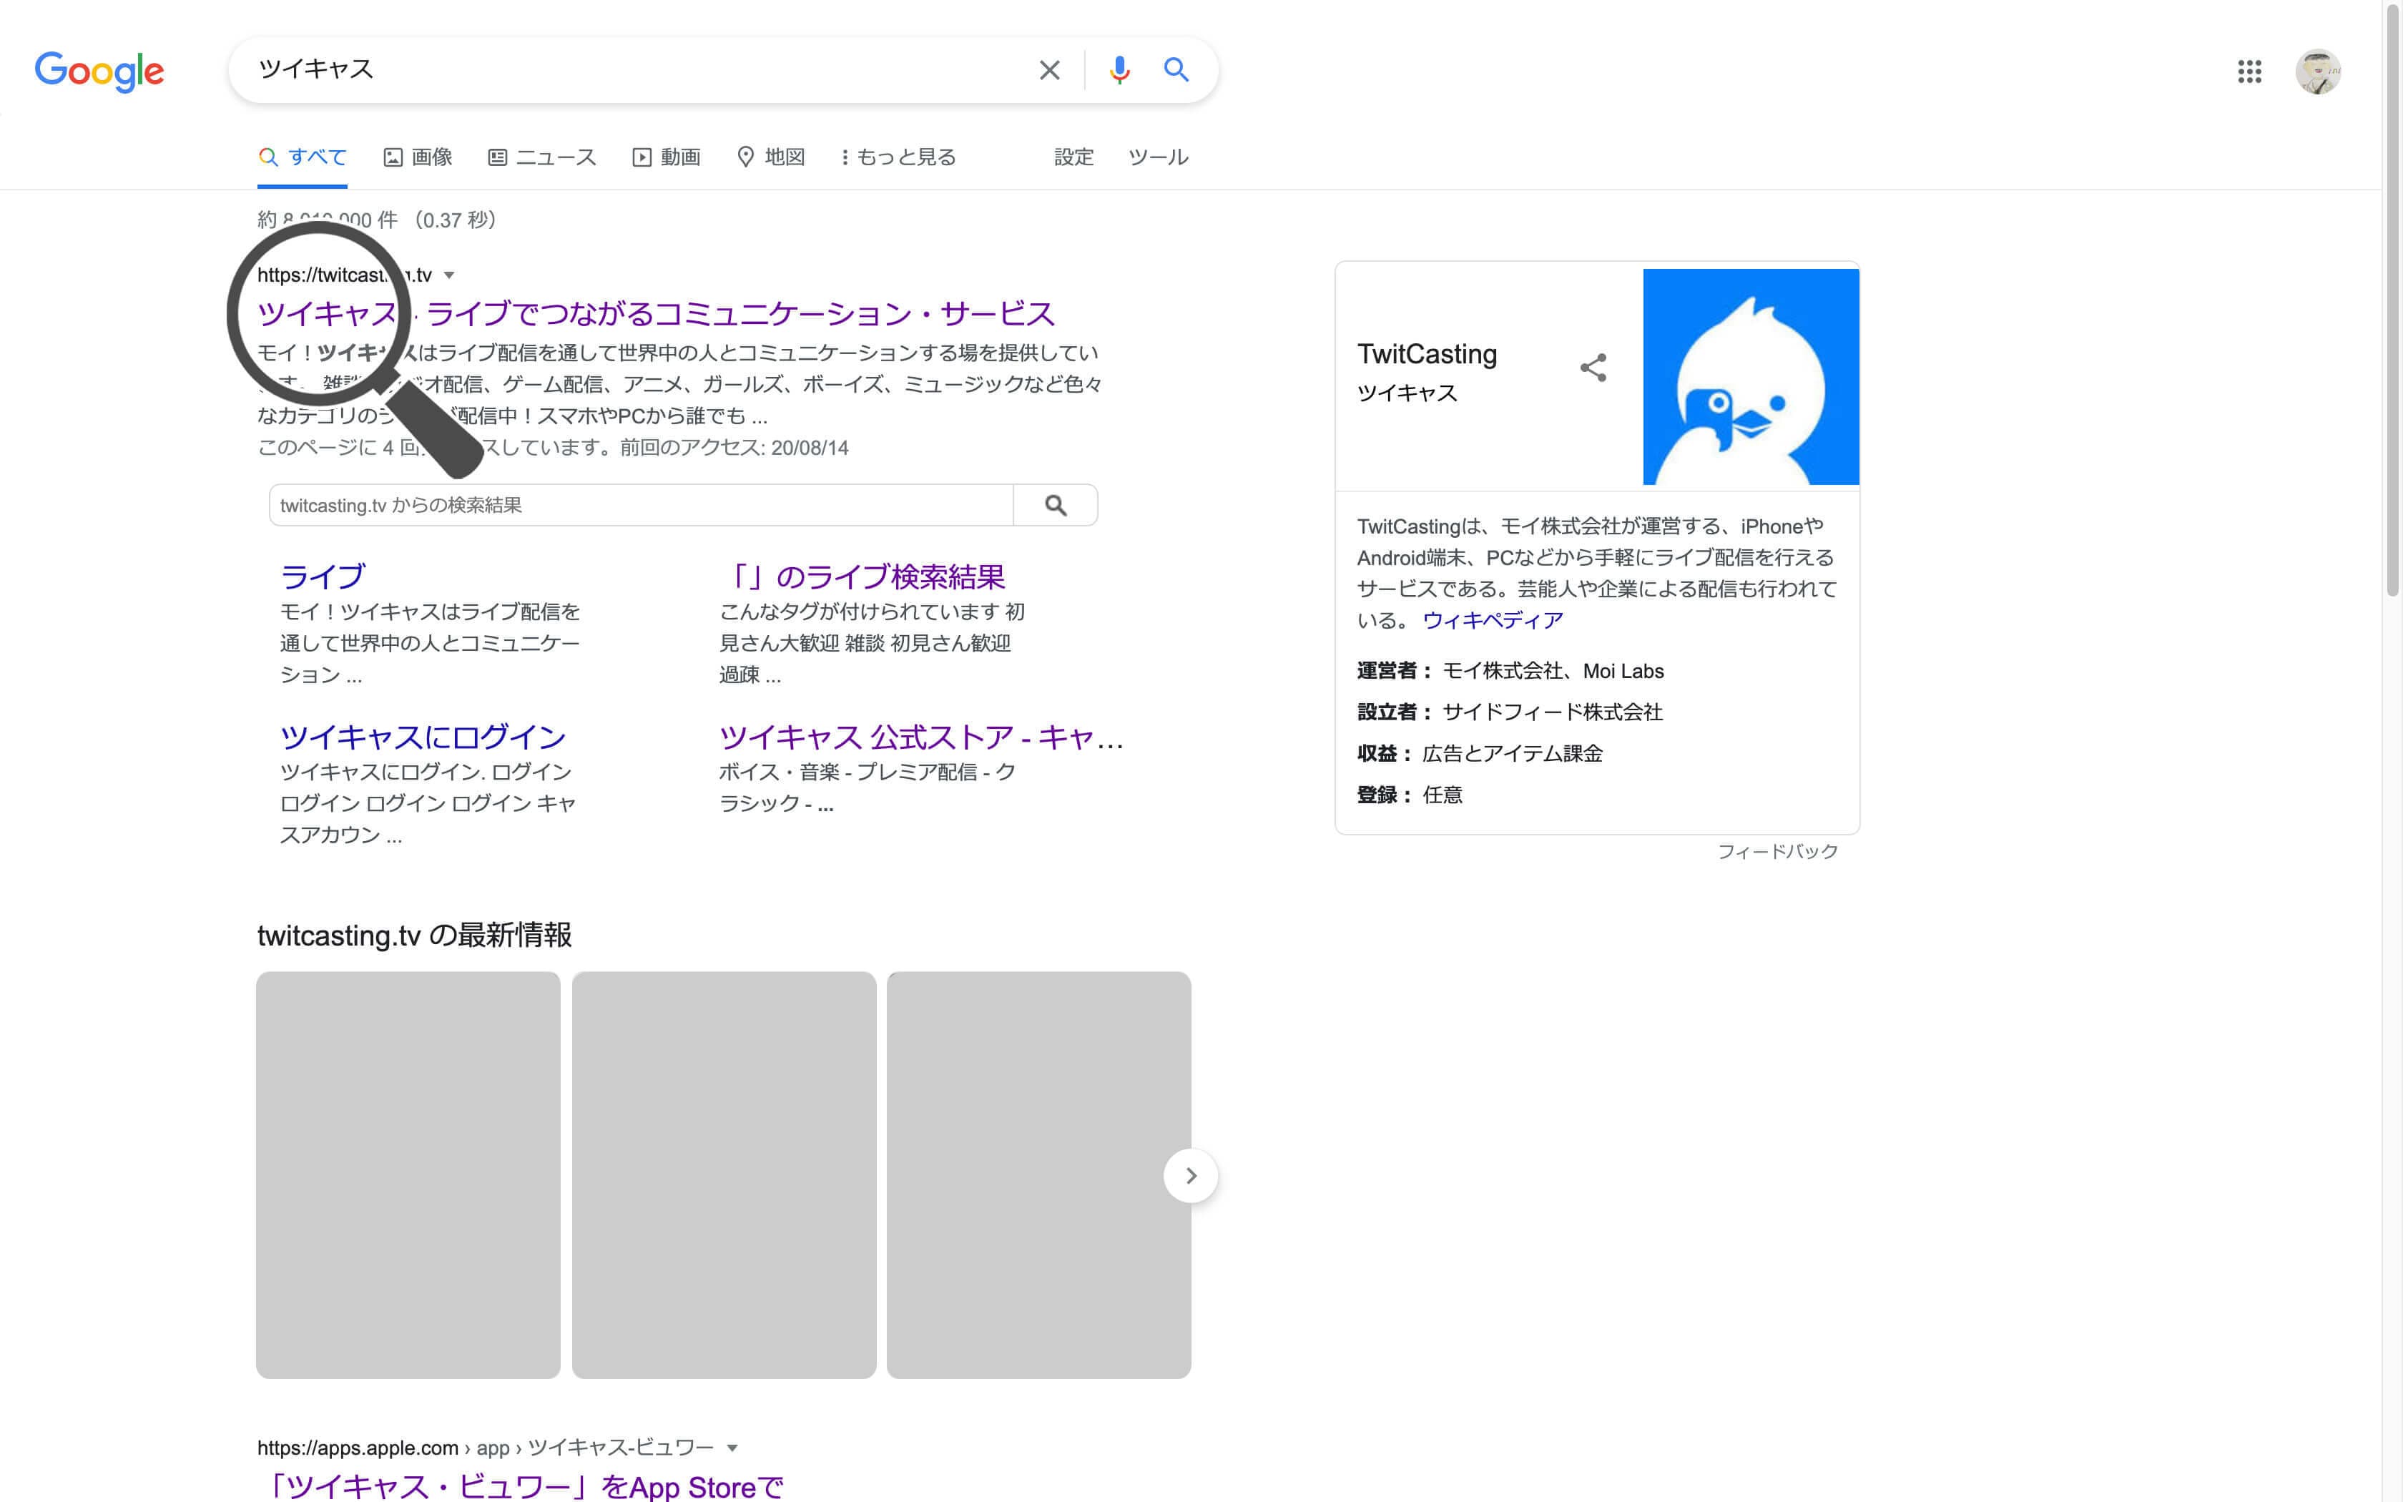Click the TwitCasting panel heading
Screen dimensions: 2403x1502
tap(1427, 353)
